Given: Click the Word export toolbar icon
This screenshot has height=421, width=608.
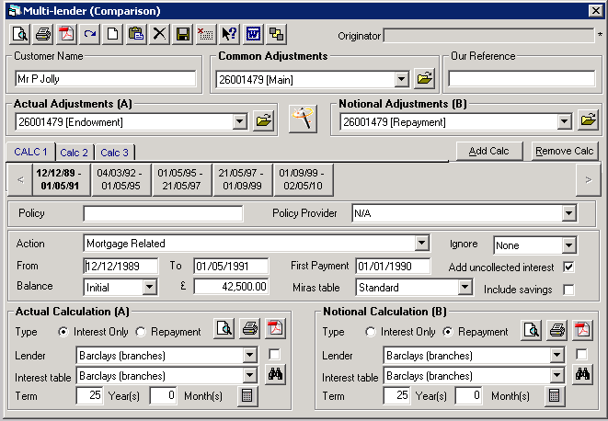Looking at the screenshot, I should (x=253, y=34).
